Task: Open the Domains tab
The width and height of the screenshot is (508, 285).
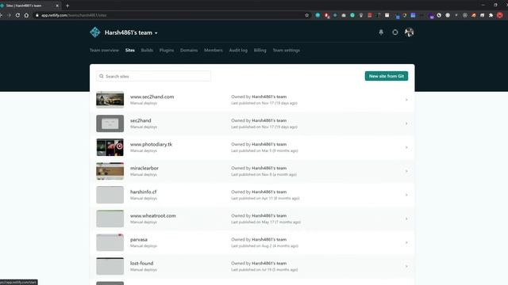Action: pos(189,51)
